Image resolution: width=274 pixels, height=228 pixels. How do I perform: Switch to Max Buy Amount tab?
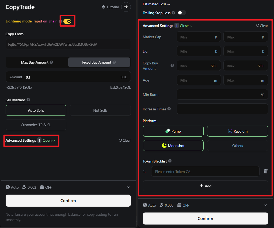click(37, 62)
